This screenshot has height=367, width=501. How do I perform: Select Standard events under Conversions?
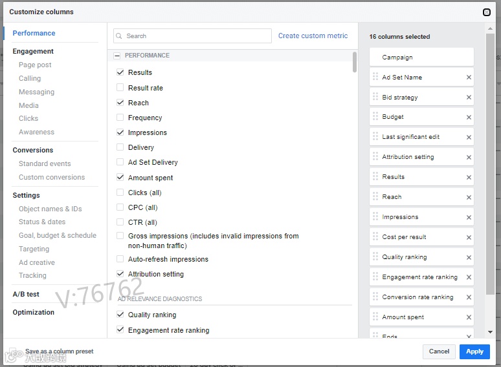(x=45, y=163)
